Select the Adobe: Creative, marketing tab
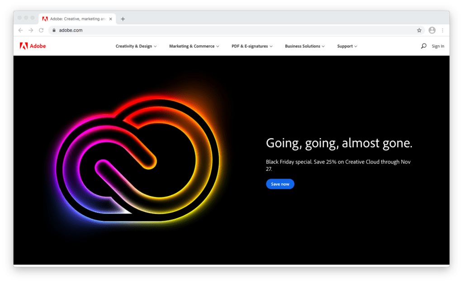Image resolution: width=463 pixels, height=283 pixels. (77, 19)
